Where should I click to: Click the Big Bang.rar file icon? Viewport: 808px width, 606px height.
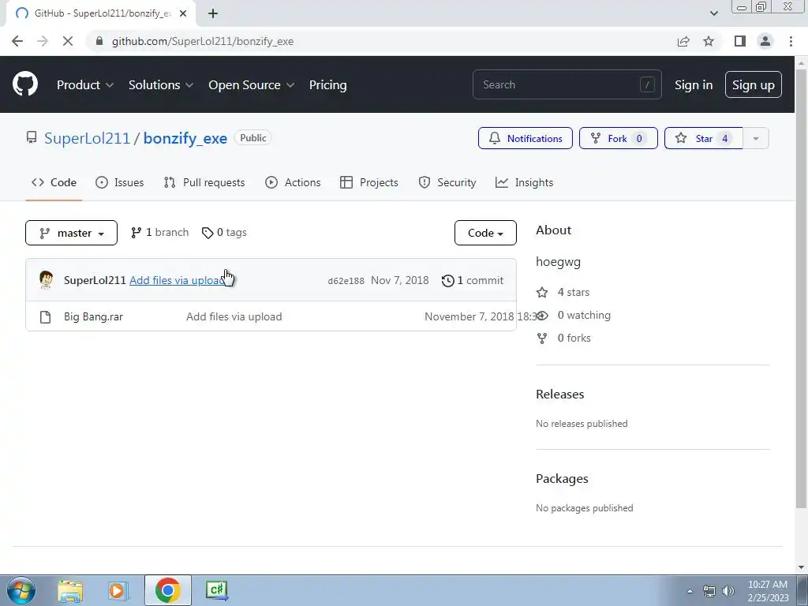(45, 317)
